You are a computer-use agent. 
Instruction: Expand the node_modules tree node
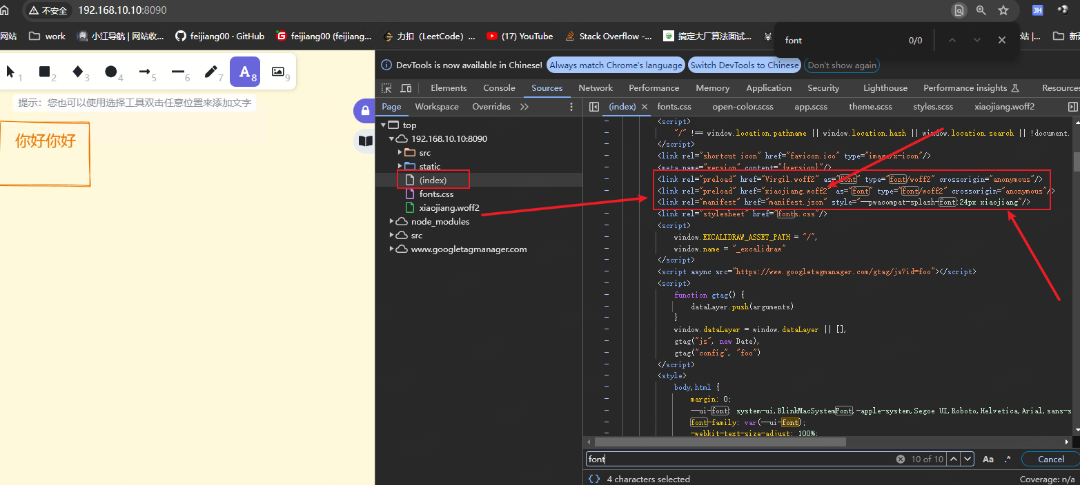pos(391,221)
